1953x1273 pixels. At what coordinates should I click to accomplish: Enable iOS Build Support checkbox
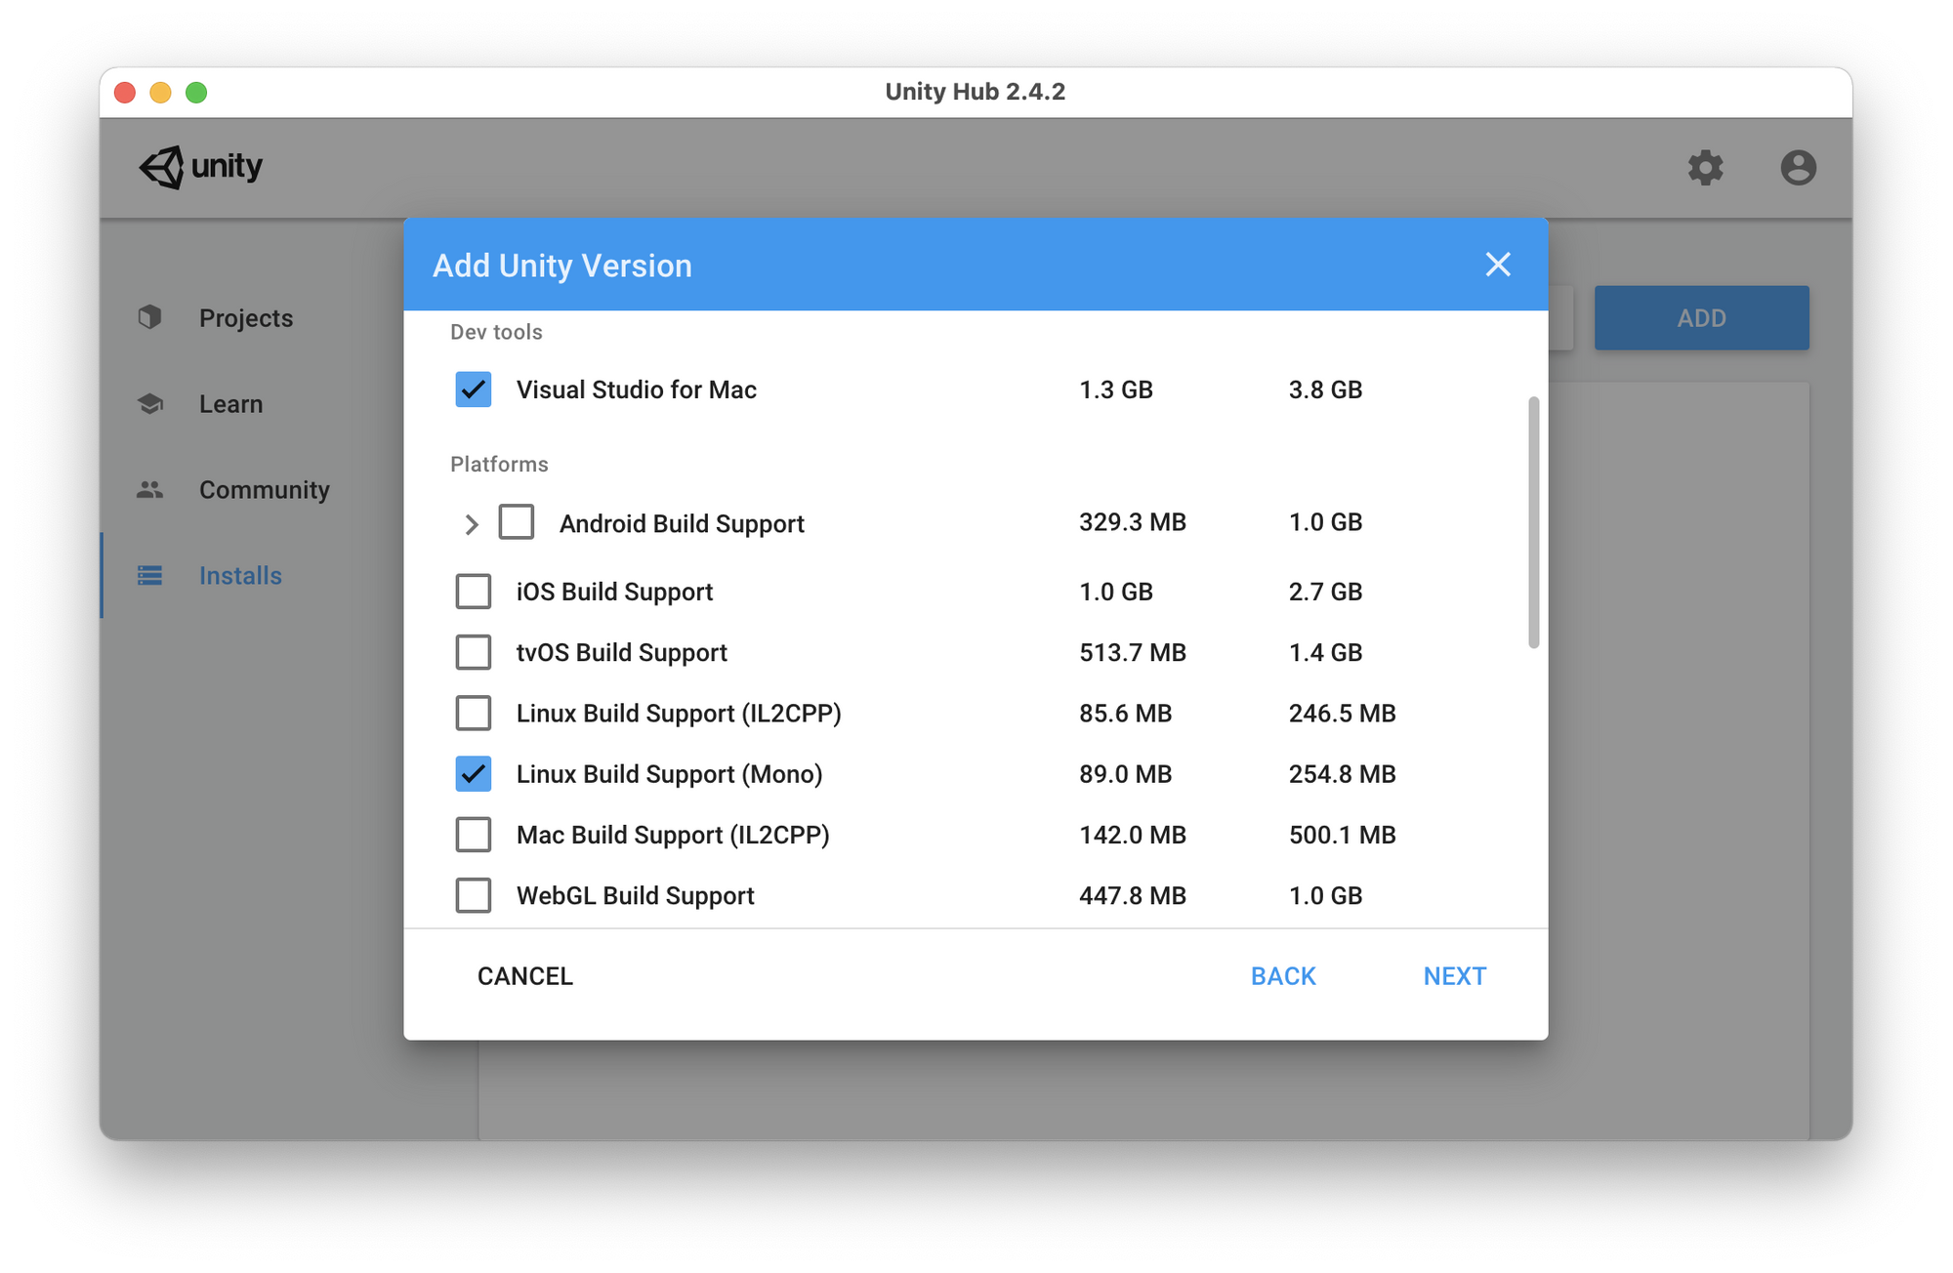474,592
